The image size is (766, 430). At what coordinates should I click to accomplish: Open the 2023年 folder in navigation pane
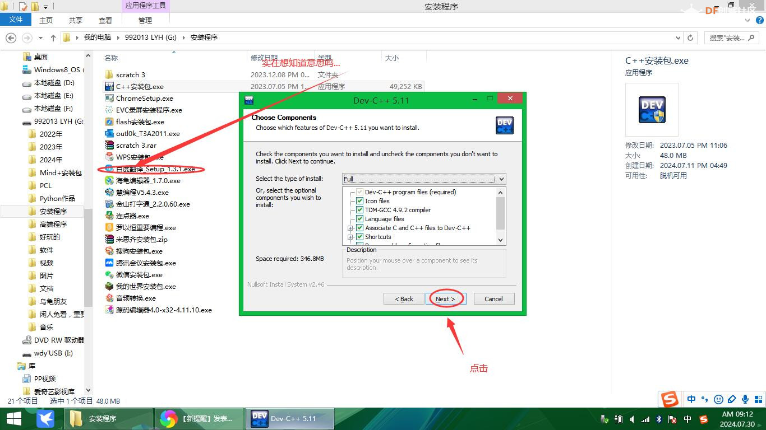pyautogui.click(x=51, y=147)
